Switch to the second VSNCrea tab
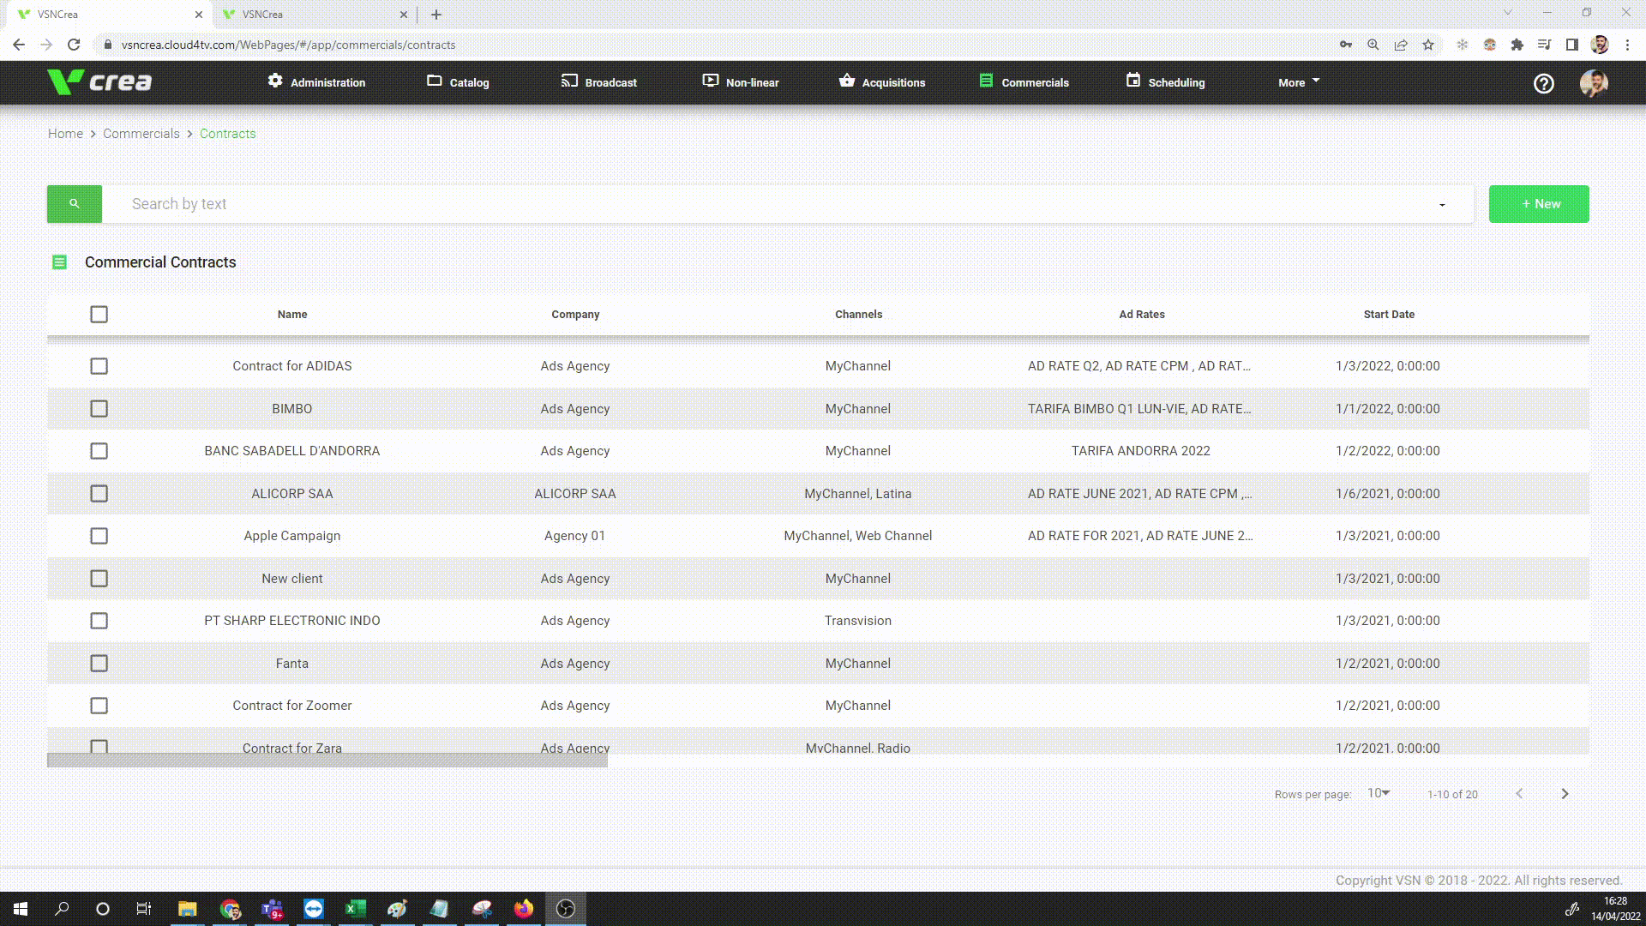The width and height of the screenshot is (1646, 926). (x=313, y=15)
